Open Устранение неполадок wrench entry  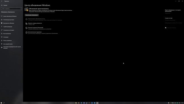point(8,30)
